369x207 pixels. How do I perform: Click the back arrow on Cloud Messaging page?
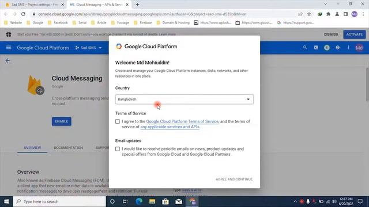tap(7, 61)
